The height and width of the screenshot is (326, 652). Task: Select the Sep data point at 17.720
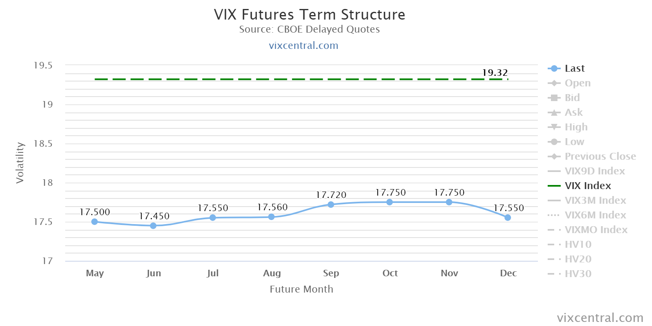331,205
